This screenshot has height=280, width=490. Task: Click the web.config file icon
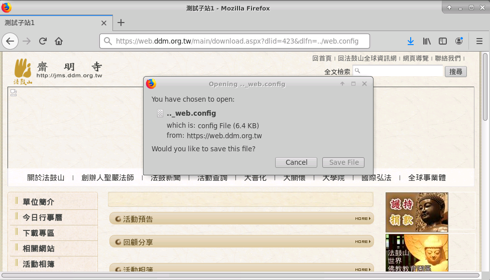click(160, 113)
